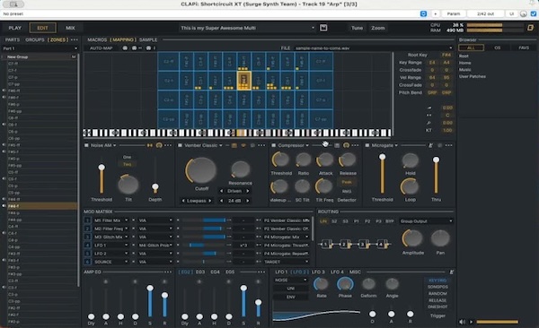Image resolution: width=539 pixels, height=328 pixels.
Task: Click the host Param button
Action: (454, 13)
